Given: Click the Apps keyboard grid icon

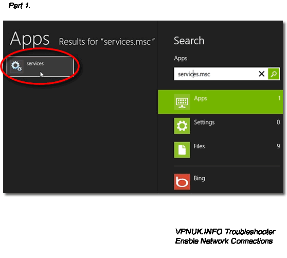Looking at the screenshot, I should point(182,102).
